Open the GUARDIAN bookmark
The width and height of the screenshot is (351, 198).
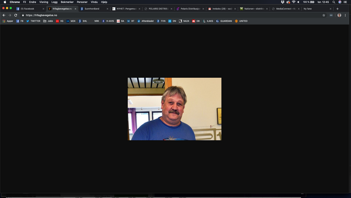[224, 21]
